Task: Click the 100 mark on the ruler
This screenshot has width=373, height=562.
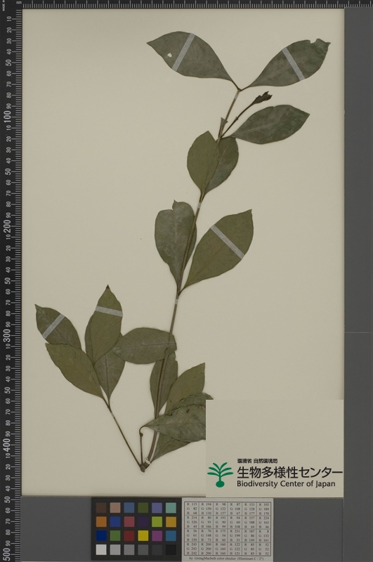Action: pyautogui.click(x=7, y=117)
